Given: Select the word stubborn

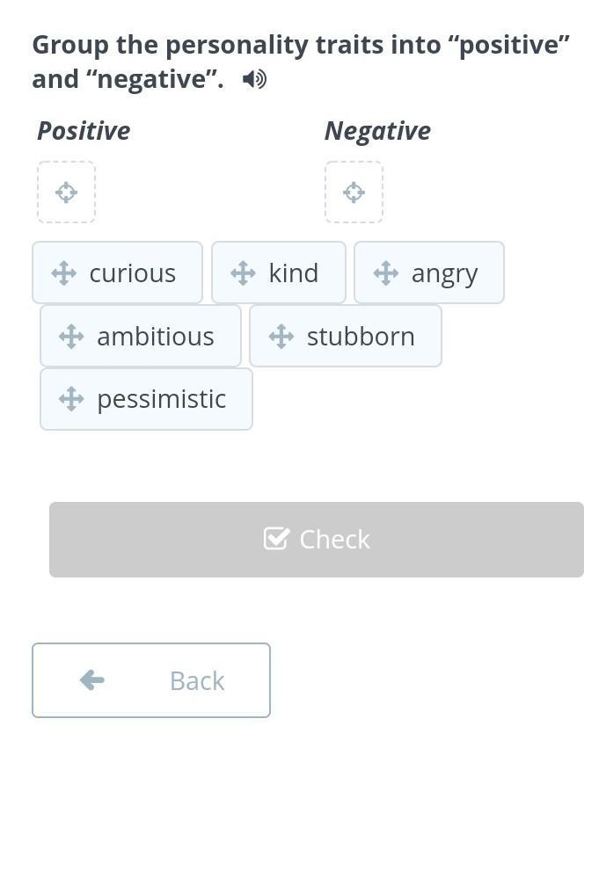Looking at the screenshot, I should coord(361,336).
